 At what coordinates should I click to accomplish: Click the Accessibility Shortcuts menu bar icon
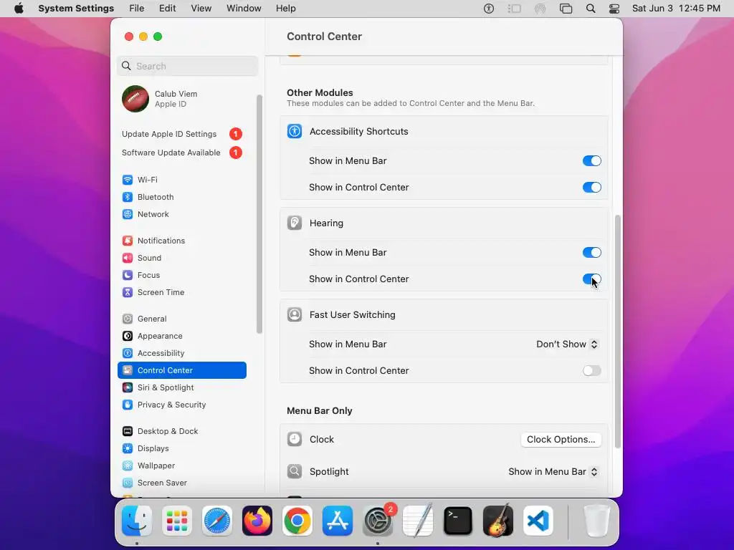pos(489,9)
